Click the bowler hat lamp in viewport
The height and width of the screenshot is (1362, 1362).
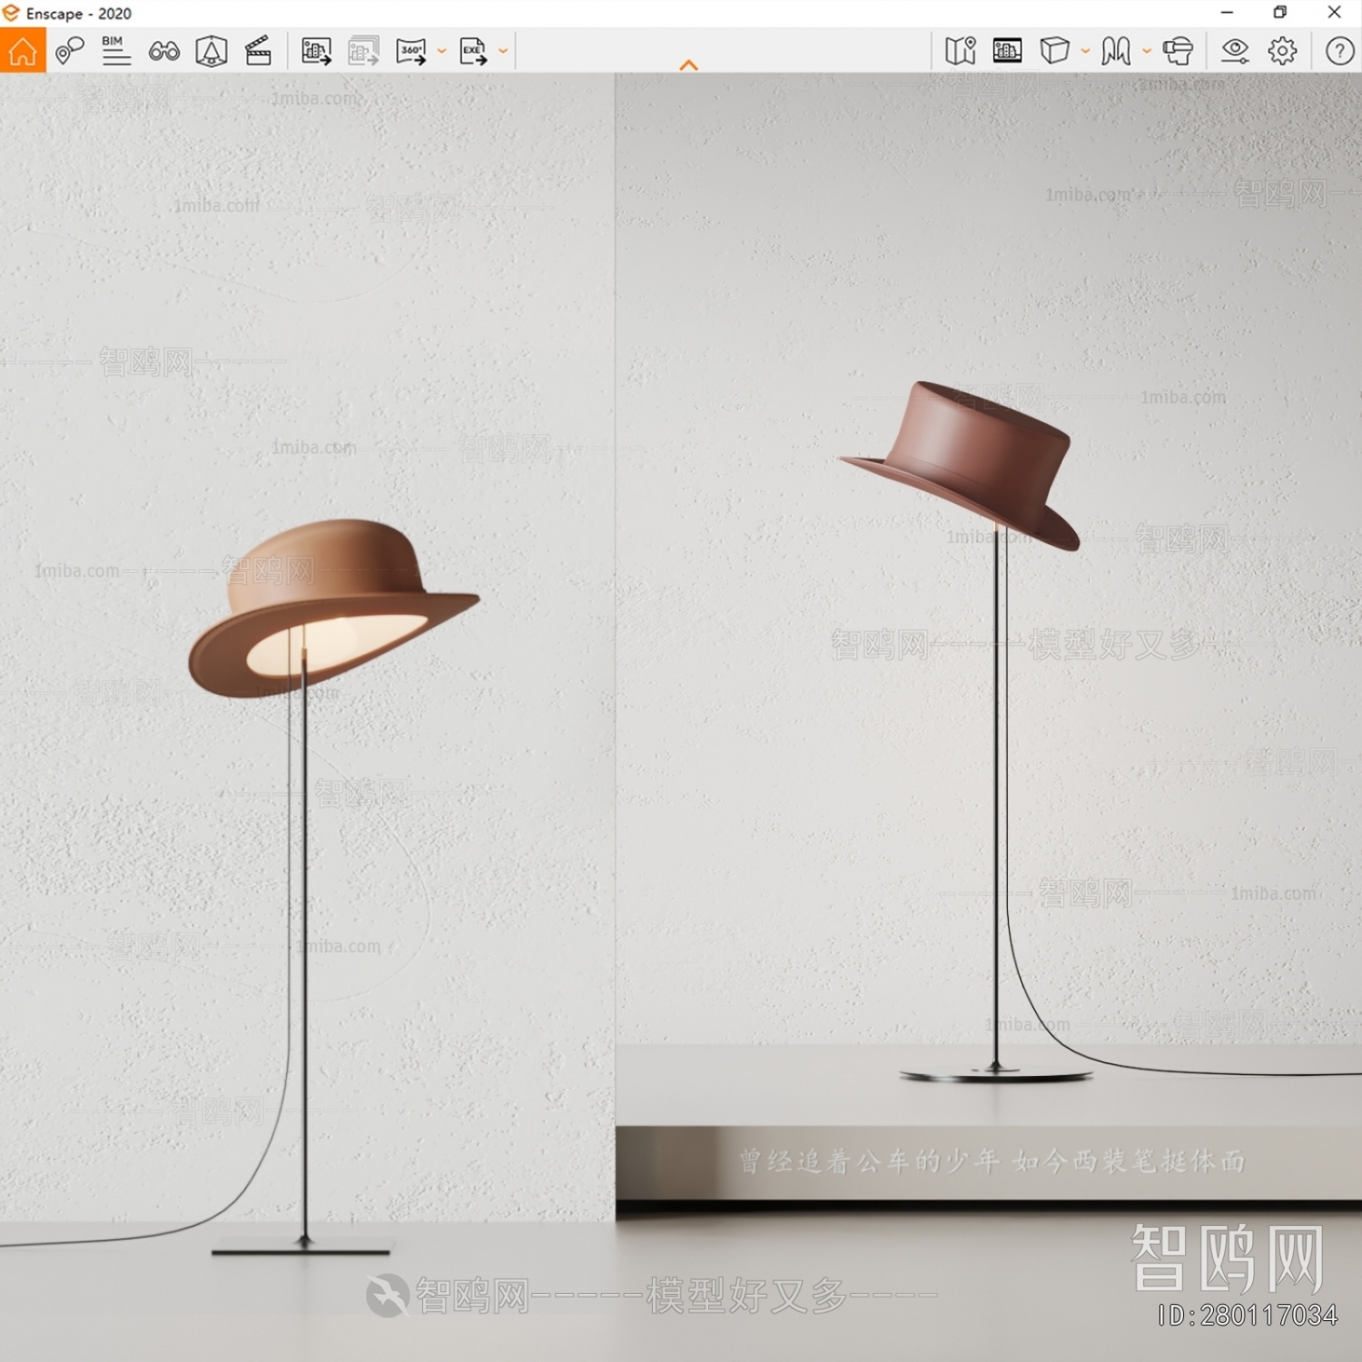pyautogui.click(x=332, y=608)
